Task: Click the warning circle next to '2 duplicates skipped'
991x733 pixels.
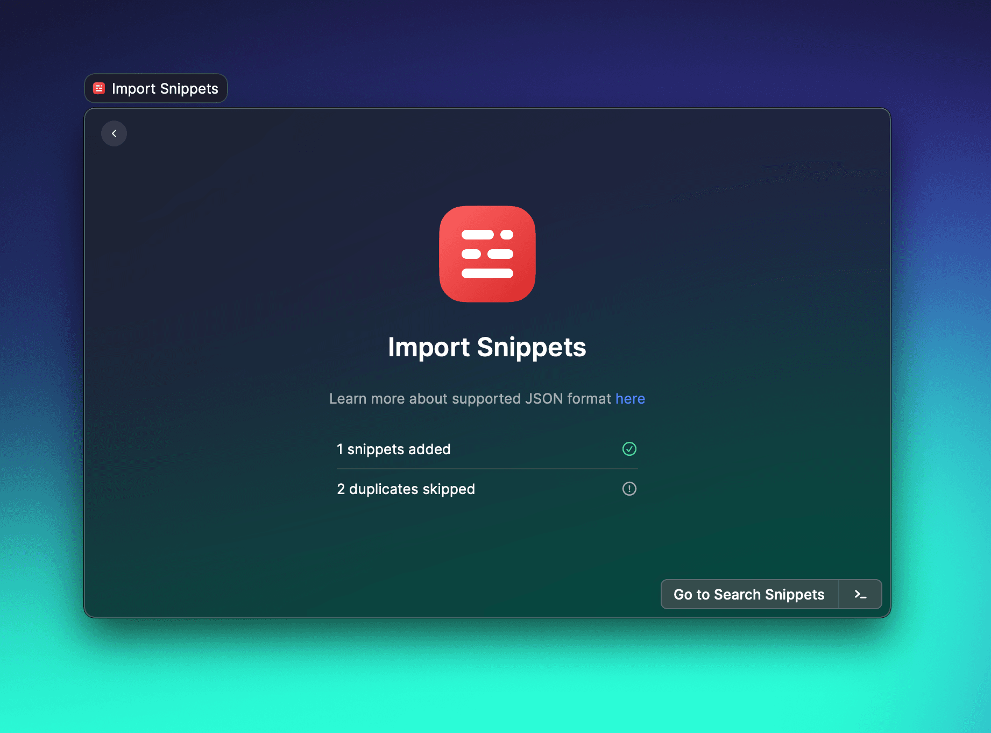Action: click(629, 489)
